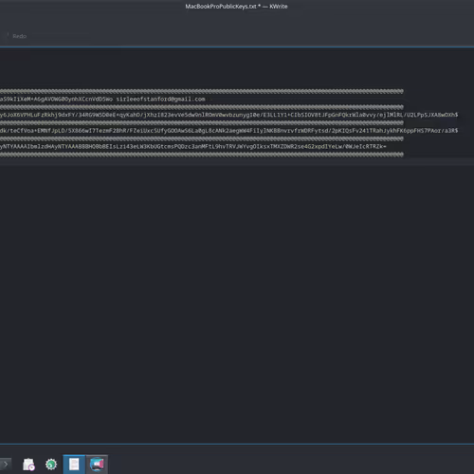474x474 pixels.
Task: Click the key line ending with 'UZLPp5JXA8wOXh$'
Action: tap(228, 115)
